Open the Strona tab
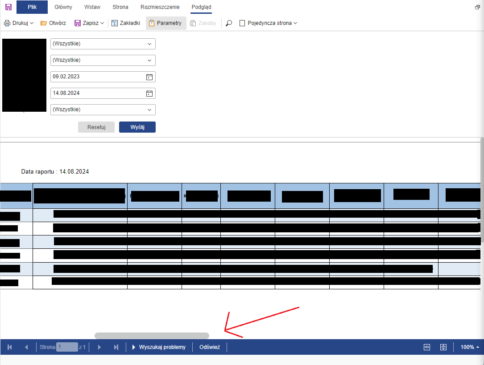 120,7
